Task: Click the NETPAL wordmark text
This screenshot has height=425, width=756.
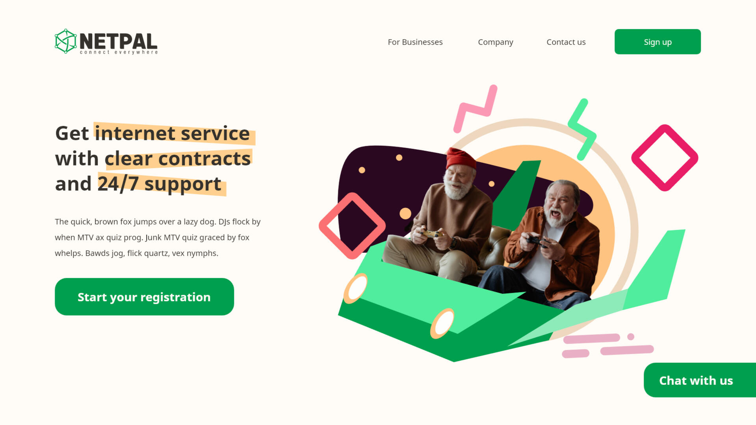Action: click(x=118, y=41)
